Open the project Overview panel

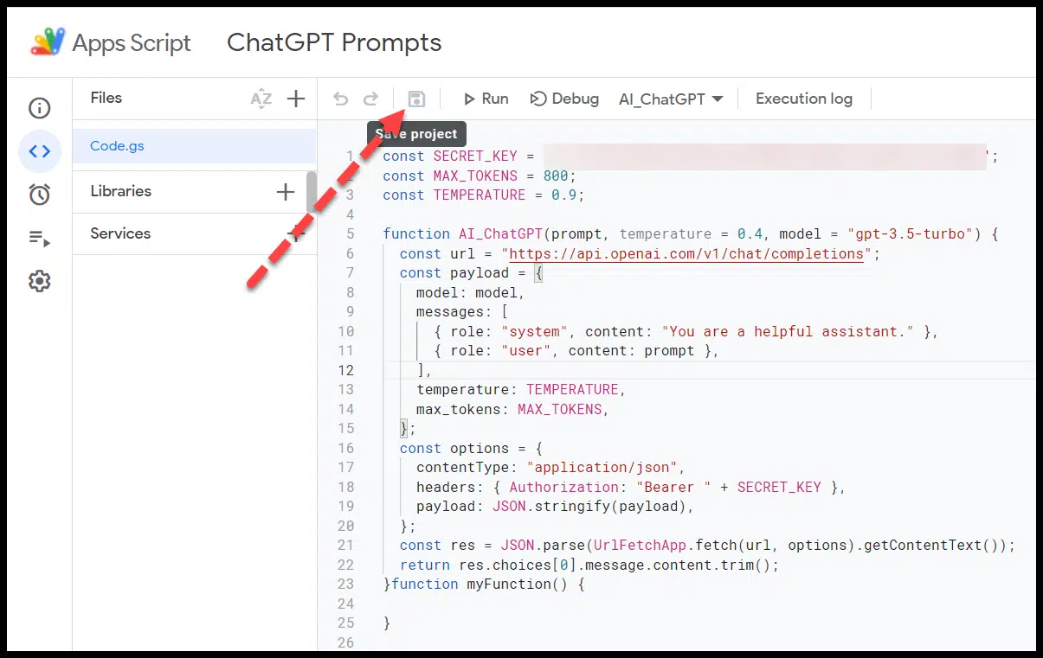(x=39, y=108)
